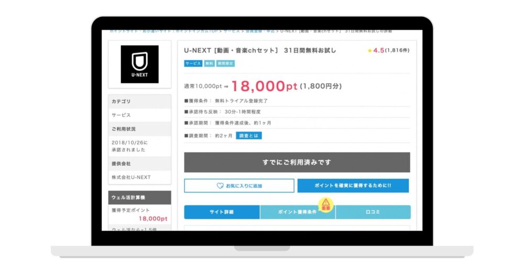Viewport: 524px width, 273px height.
Task: Click 承認期間 約1ヶ月 row
Action: (297, 123)
